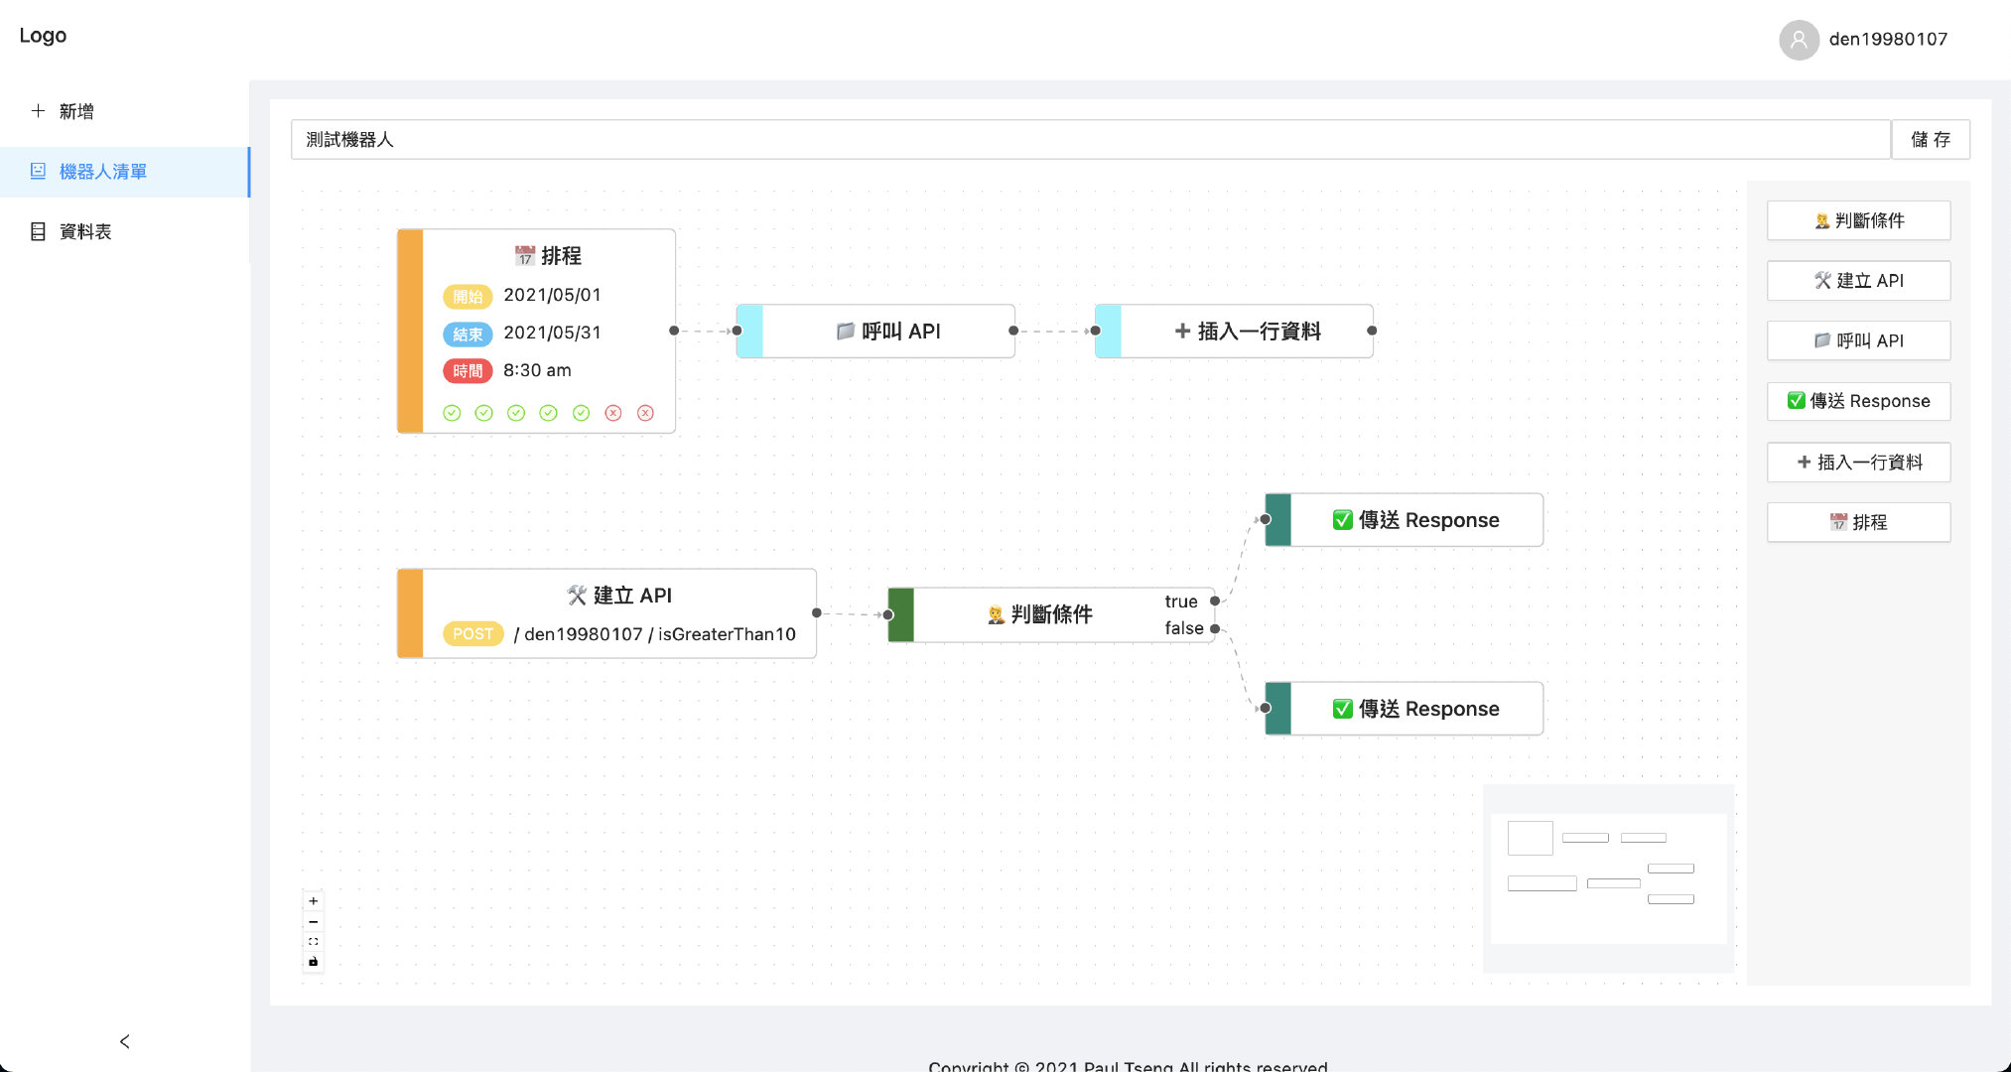Click the start date 2021/05/01
Screen dimensions: 2011x1072
pyautogui.click(x=552, y=295)
